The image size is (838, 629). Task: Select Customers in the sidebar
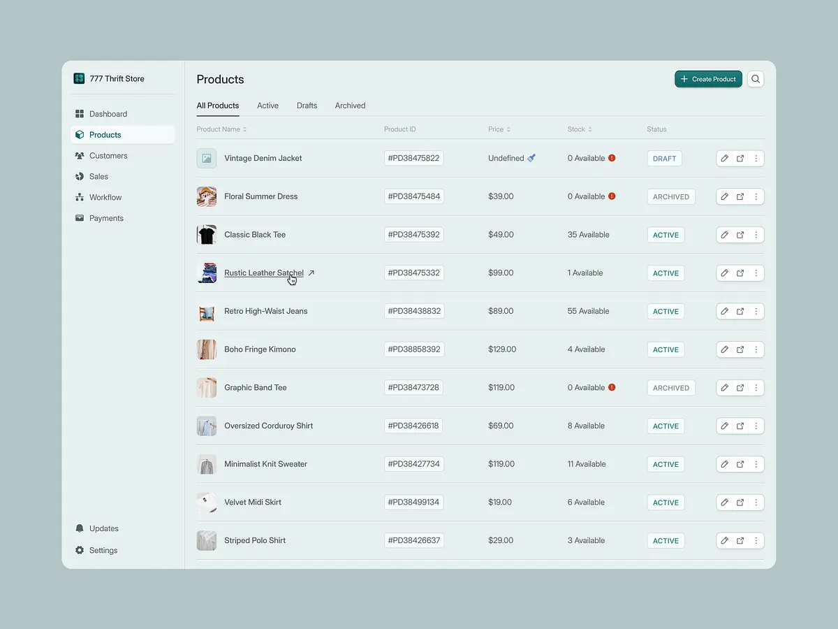[x=108, y=155]
